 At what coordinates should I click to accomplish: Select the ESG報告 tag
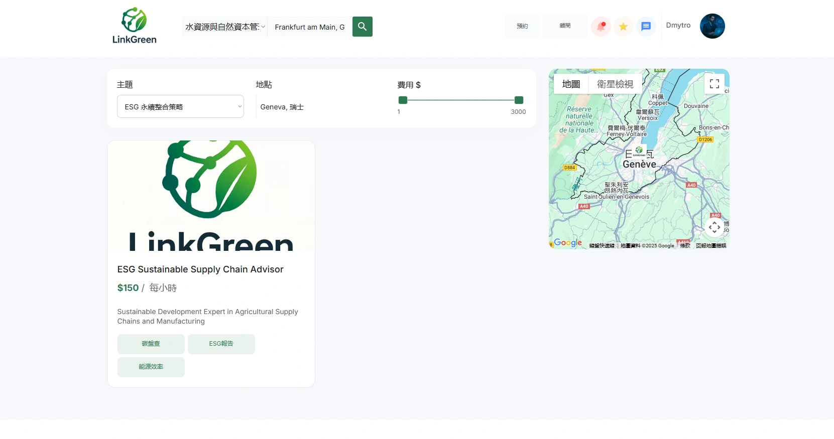coord(221,344)
